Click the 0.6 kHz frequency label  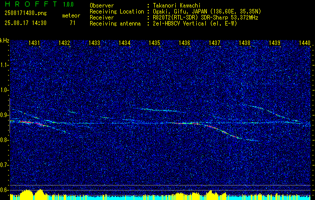tap(4, 190)
